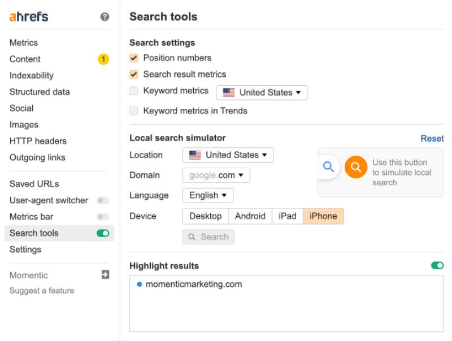Open the Domain google.com dropdown
This screenshot has height=341, width=452.
pyautogui.click(x=215, y=175)
